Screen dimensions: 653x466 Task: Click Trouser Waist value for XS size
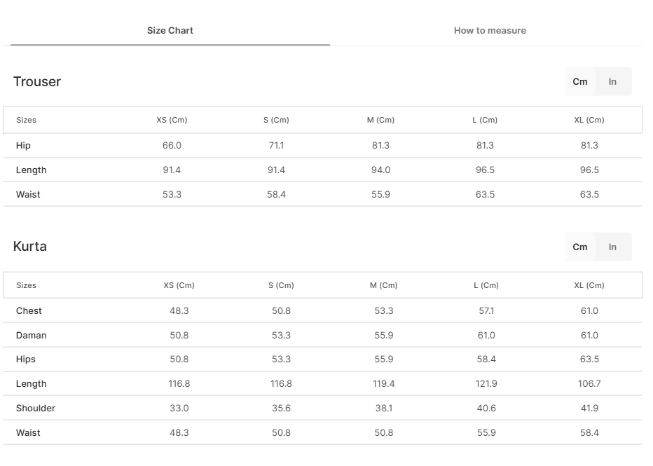click(x=172, y=195)
